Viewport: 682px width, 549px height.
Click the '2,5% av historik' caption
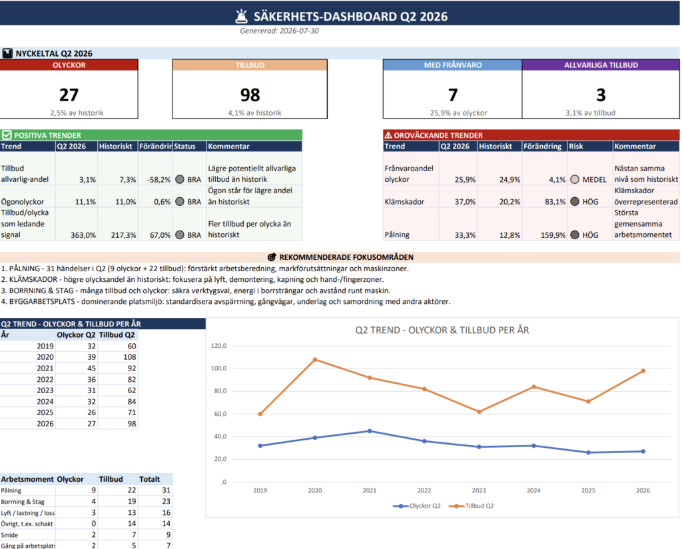(77, 113)
